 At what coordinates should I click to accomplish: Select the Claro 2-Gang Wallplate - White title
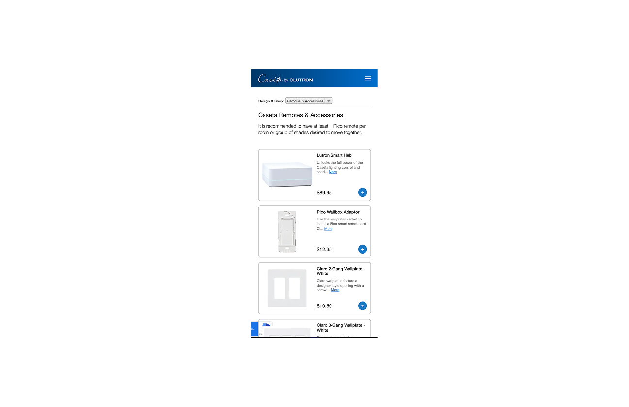[x=341, y=271]
